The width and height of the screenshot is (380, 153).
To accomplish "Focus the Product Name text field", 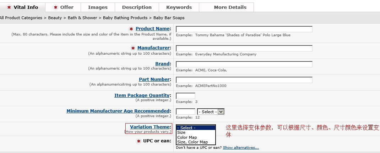I will pos(244,29).
